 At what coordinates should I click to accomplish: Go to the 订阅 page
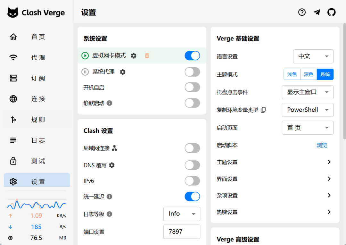click(37, 78)
